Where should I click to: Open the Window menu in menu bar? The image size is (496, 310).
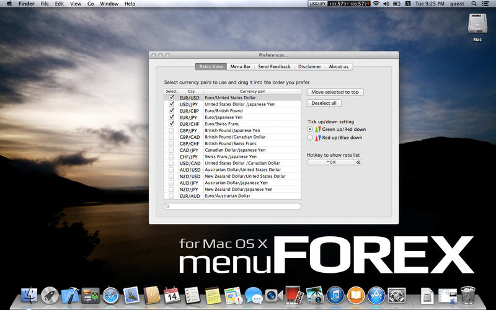click(x=109, y=4)
